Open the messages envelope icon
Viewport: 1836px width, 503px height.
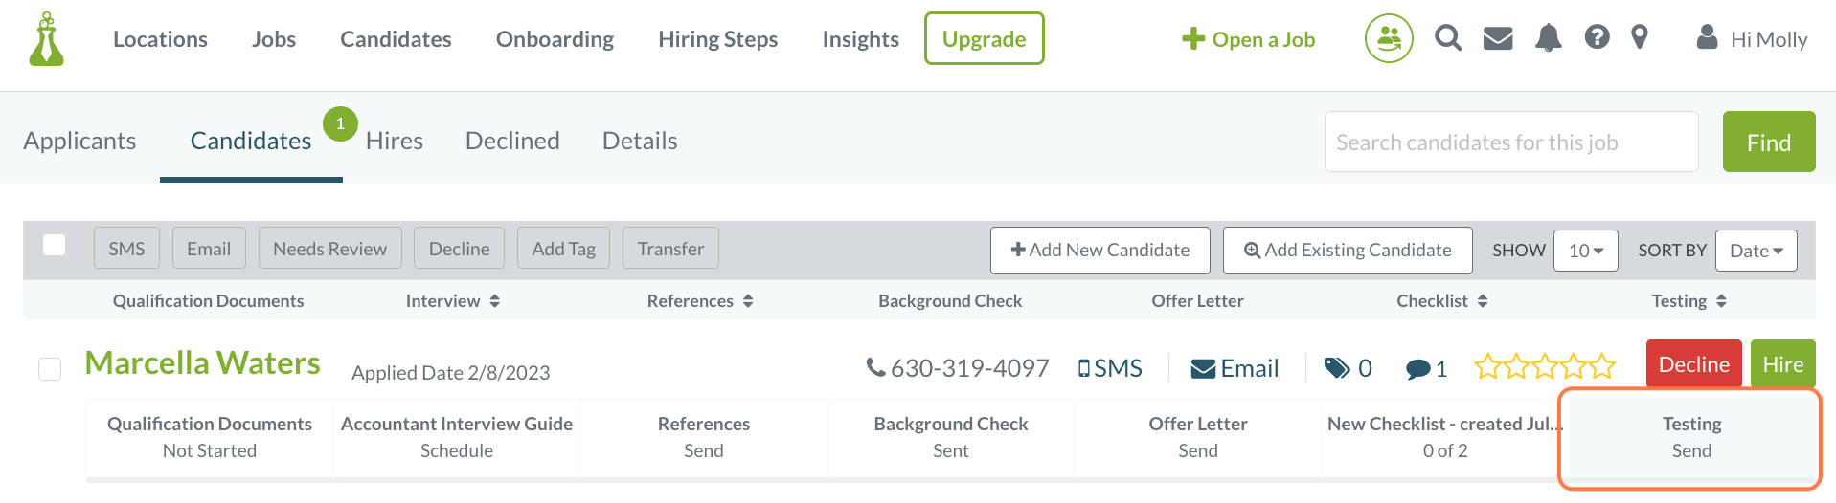pyautogui.click(x=1498, y=38)
